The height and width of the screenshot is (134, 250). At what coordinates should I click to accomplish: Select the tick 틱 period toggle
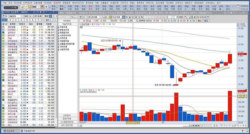pyautogui.click(x=142, y=17)
